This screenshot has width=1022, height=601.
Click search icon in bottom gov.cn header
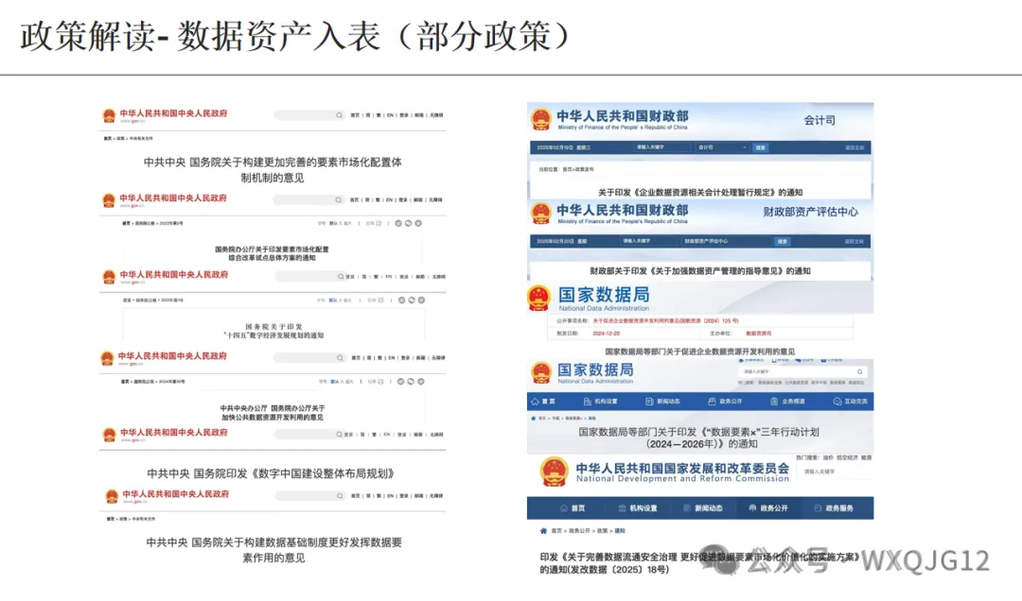tap(340, 496)
